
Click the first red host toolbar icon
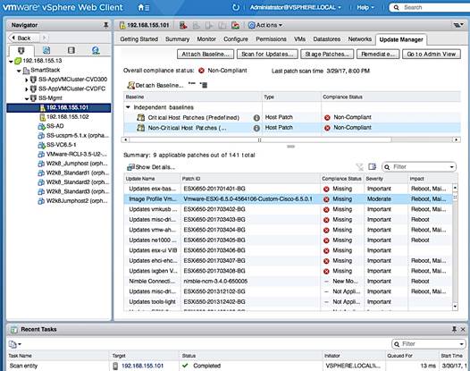point(183,25)
